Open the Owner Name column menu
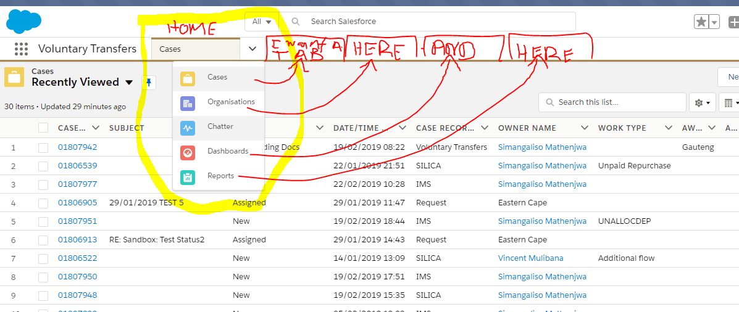 (585, 128)
